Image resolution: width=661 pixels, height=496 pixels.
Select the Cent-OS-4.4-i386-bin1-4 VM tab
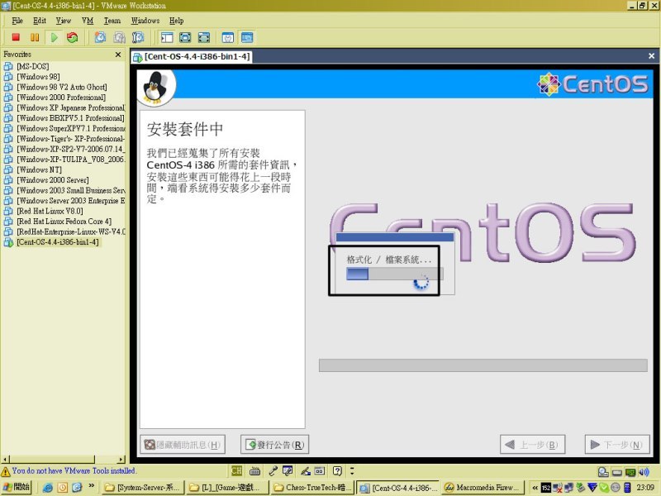click(192, 56)
